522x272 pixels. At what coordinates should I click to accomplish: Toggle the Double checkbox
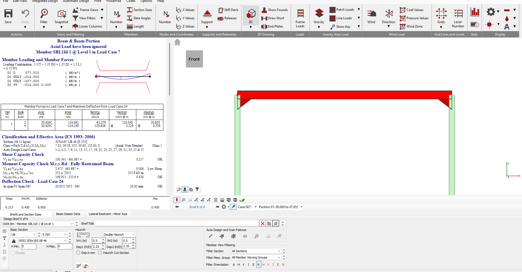click(13, 253)
